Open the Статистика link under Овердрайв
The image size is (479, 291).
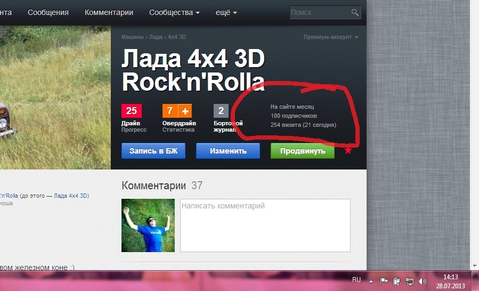(178, 130)
